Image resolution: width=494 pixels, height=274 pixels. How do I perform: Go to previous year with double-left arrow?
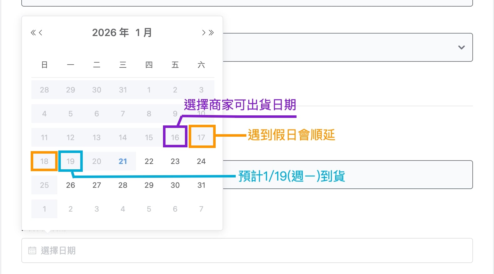(33, 33)
